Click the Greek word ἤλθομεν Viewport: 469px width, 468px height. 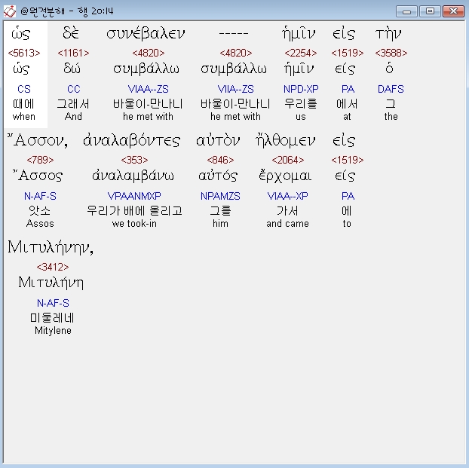[285, 140]
